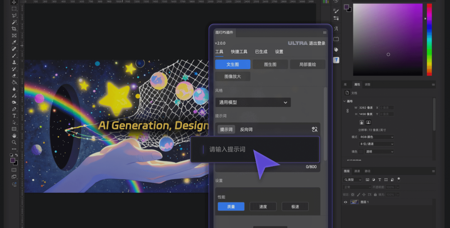Click the rainbow hue slider
Image resolution: width=450 pixels, height=228 pixels.
tap(429, 40)
